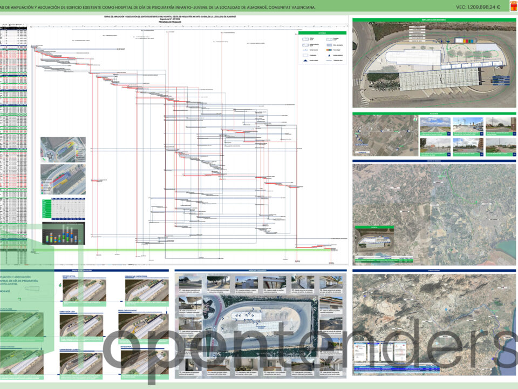Open photo 02 in the photographic report
This screenshot has height=389, width=518.
pyautogui.click(x=218, y=283)
